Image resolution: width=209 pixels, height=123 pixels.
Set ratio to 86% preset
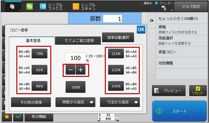click(x=40, y=86)
